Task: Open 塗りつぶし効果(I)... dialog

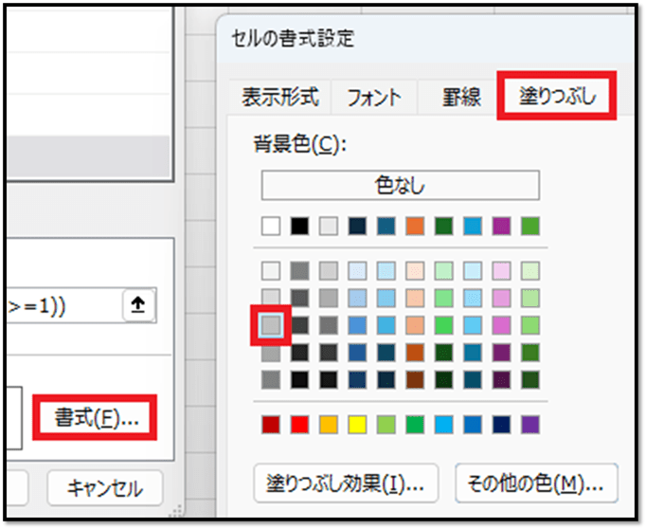Action: [x=347, y=483]
